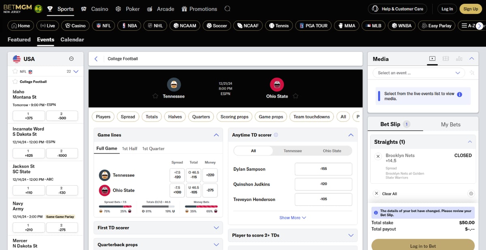Image resolution: width=486 pixels, height=250 pixels.
Task: Open Help & Customer Care
Action: coord(398,9)
